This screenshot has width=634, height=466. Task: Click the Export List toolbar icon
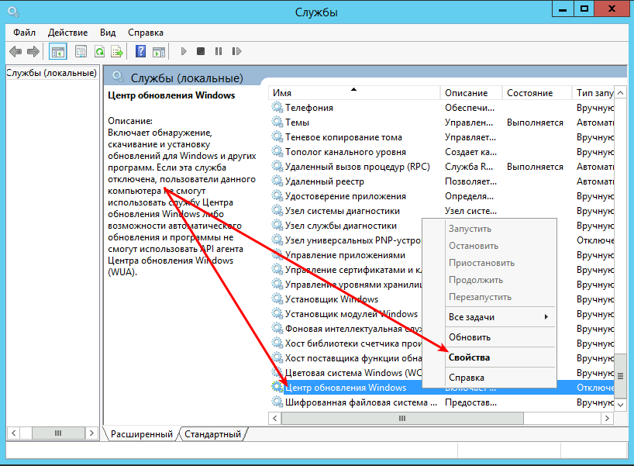click(x=117, y=51)
